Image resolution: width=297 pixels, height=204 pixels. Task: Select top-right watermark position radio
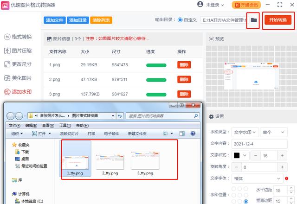click(x=246, y=189)
